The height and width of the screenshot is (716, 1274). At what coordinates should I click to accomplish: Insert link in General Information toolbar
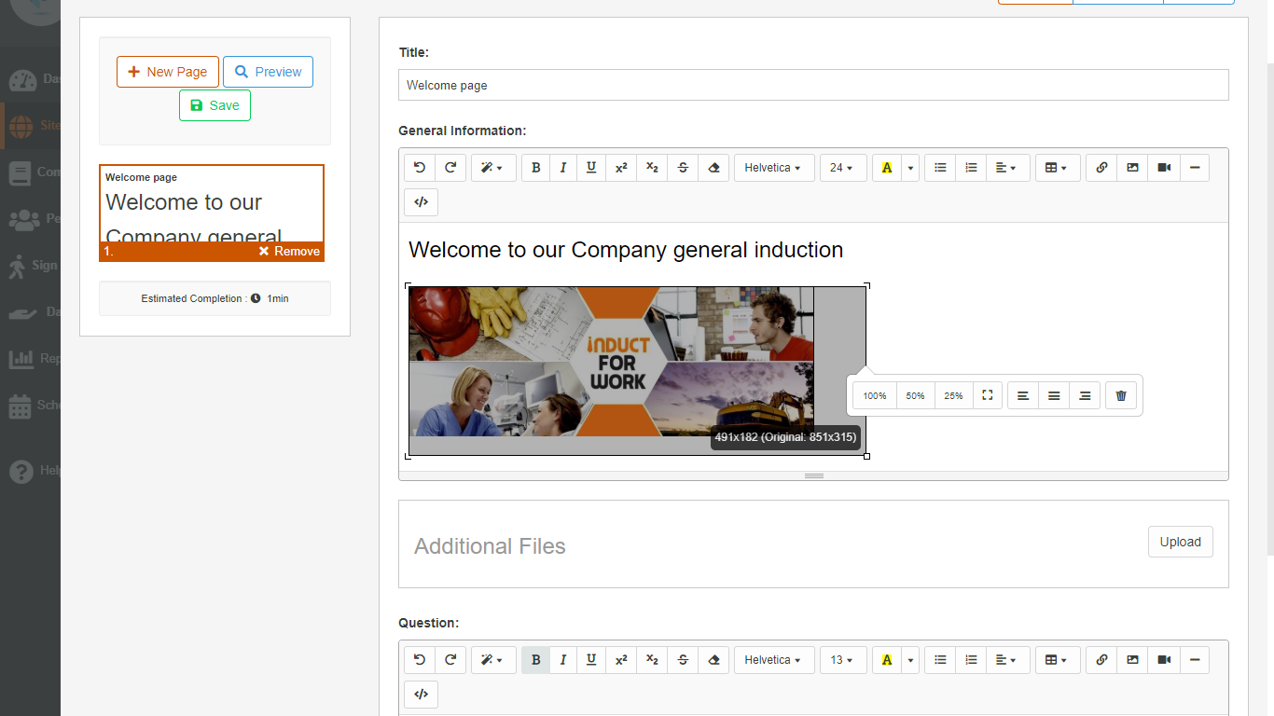[x=1101, y=168]
